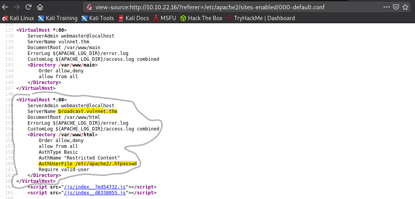
Task: Open the Kali Training bookmark
Action: click(57, 18)
